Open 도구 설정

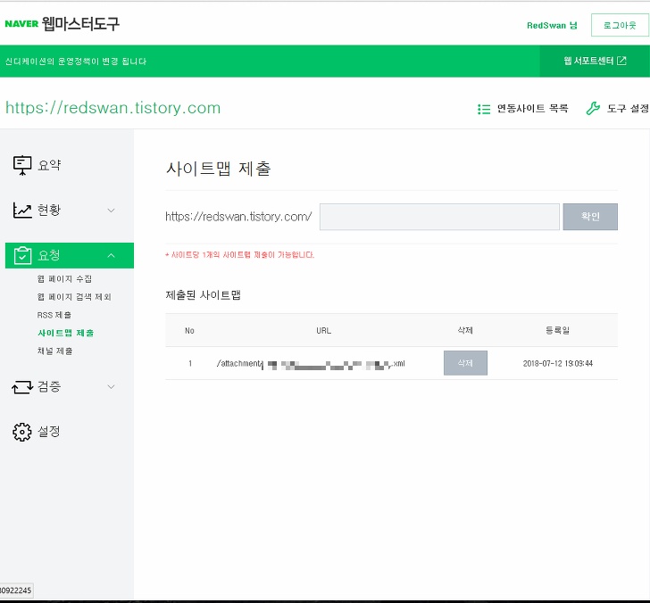pyautogui.click(x=628, y=109)
